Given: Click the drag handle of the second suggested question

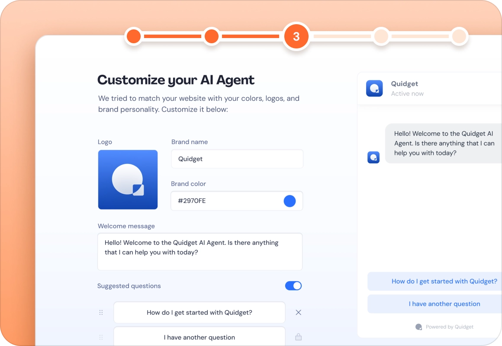Looking at the screenshot, I should (101, 336).
